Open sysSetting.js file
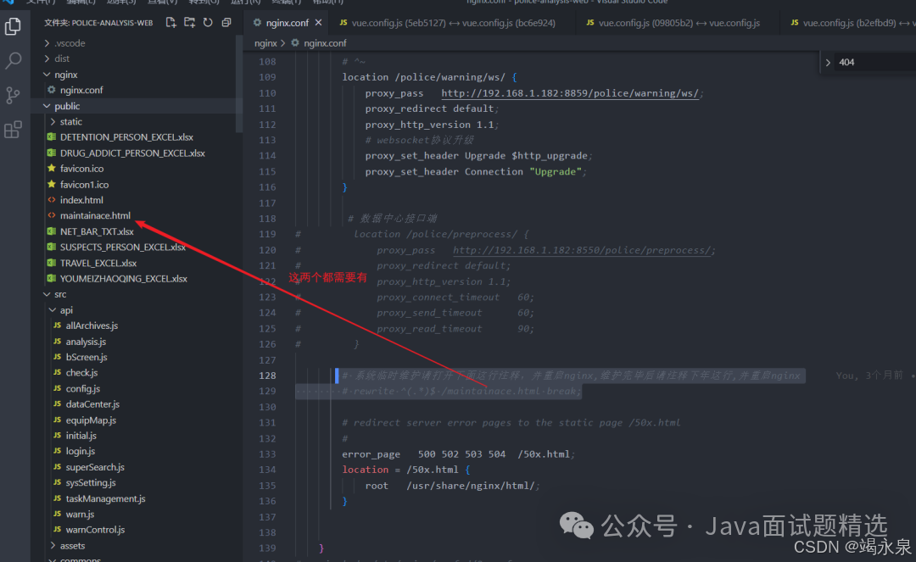The image size is (916, 562). pyautogui.click(x=91, y=482)
